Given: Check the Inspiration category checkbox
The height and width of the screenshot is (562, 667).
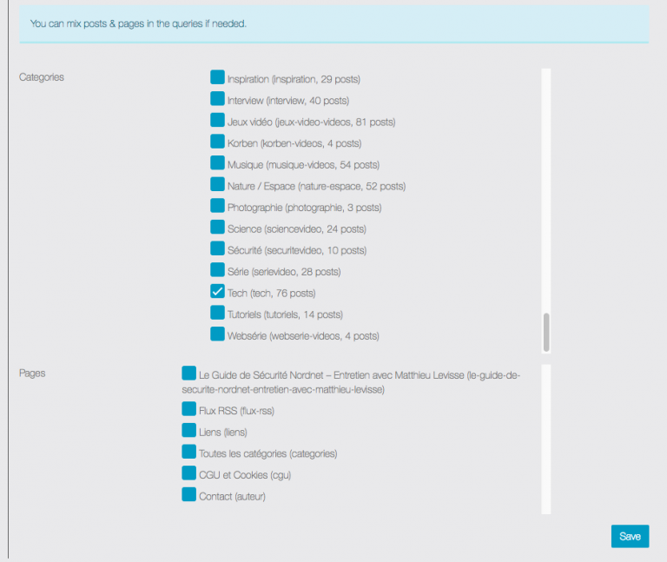Looking at the screenshot, I should coord(217,77).
